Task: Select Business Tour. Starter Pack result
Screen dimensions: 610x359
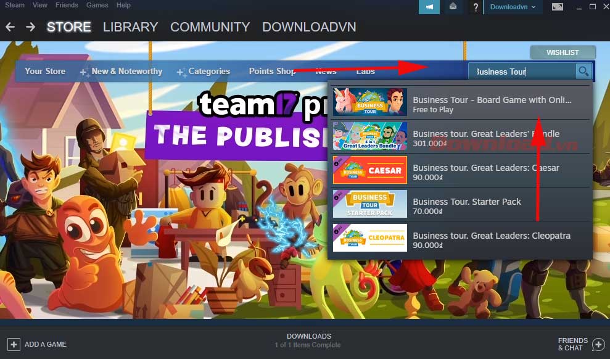Action: pos(461,204)
